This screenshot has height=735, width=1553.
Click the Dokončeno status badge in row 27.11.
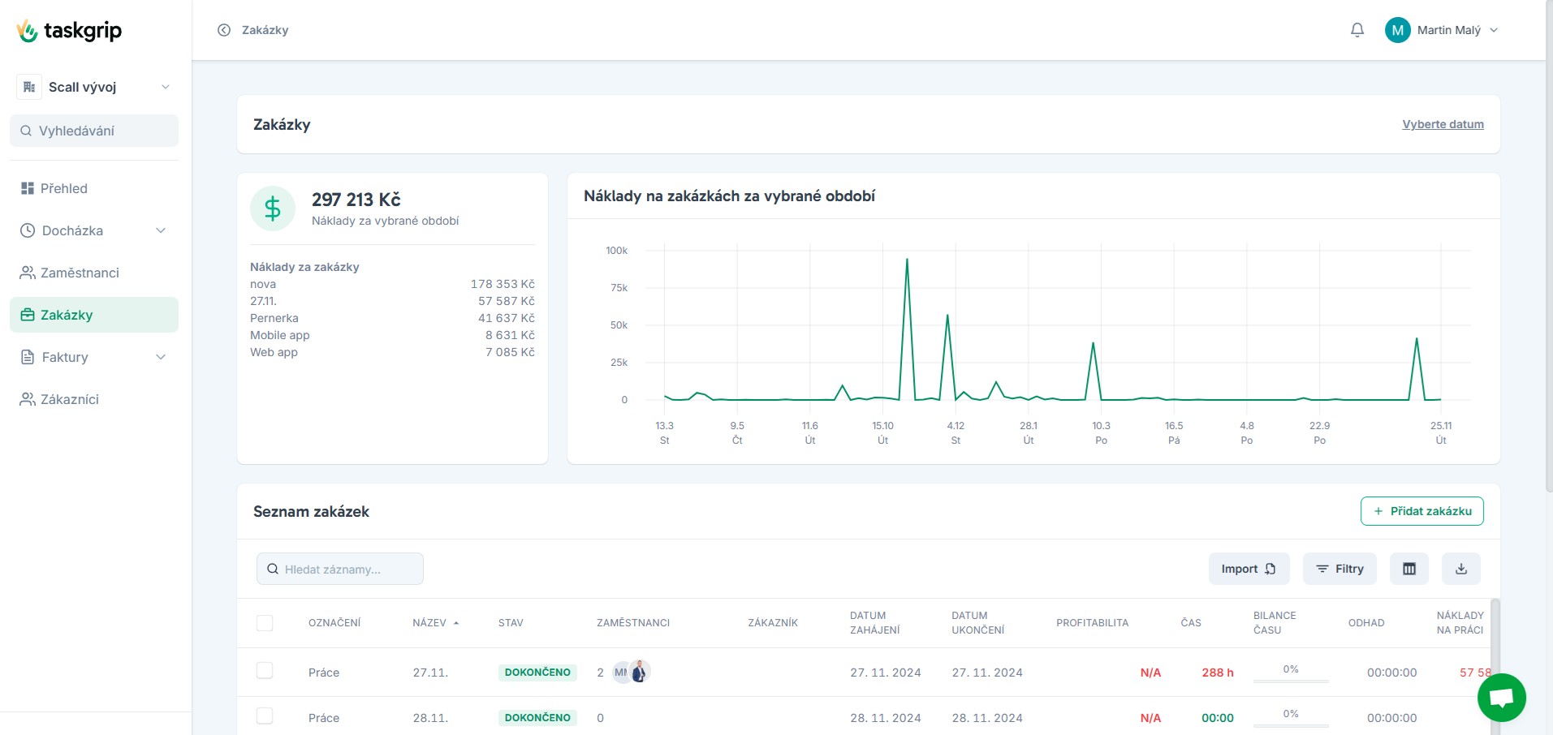537,673
